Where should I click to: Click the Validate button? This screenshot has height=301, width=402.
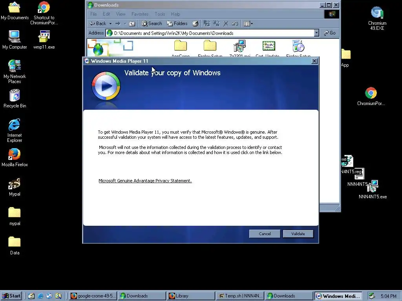298,234
